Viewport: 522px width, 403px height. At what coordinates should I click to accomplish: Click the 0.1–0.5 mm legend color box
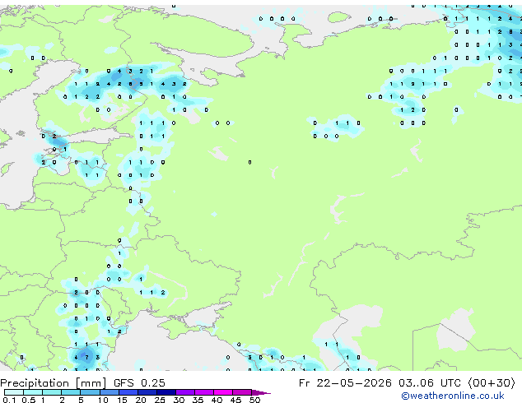click(x=14, y=392)
